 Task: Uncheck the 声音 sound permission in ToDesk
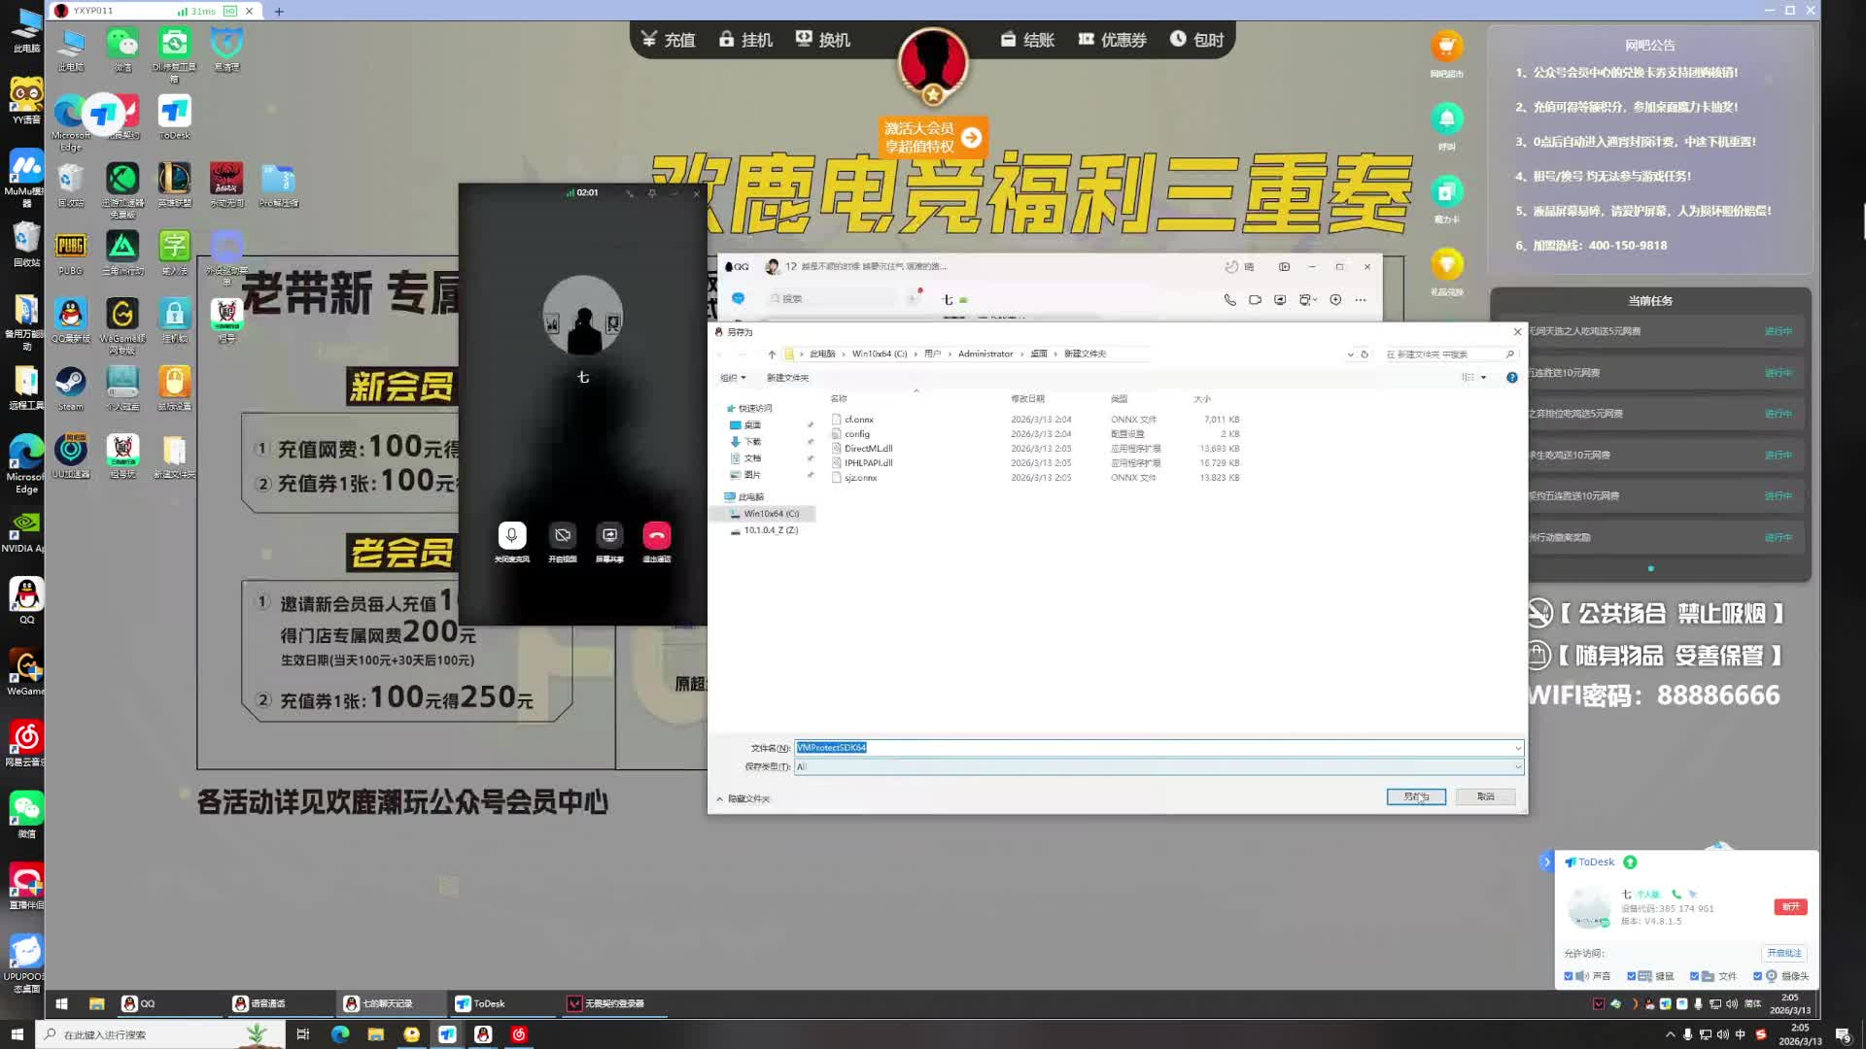(1569, 976)
